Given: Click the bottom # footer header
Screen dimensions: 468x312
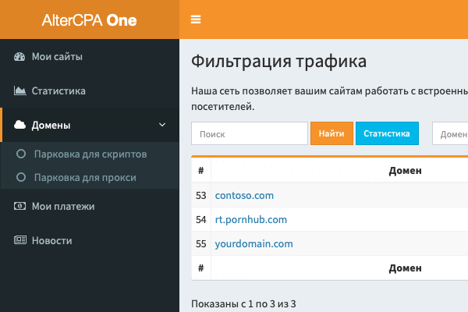Looking at the screenshot, I should click(x=201, y=268).
